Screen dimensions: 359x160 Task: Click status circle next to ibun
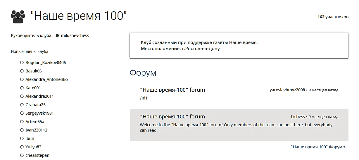point(22,138)
